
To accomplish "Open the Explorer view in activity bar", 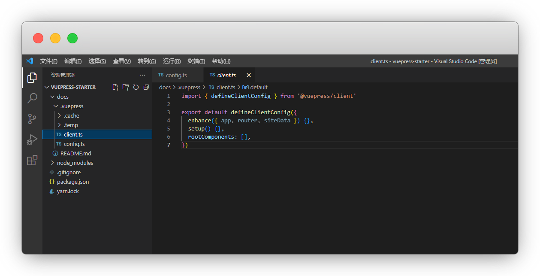I will [32, 78].
